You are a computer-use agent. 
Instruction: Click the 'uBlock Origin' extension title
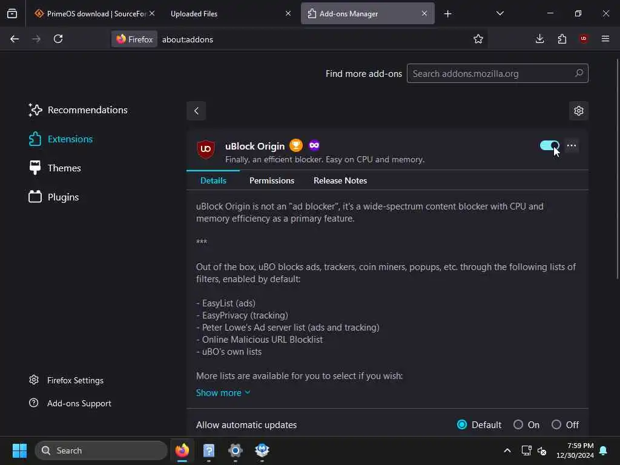pyautogui.click(x=255, y=147)
